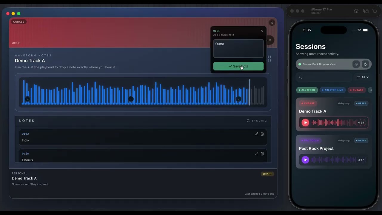Image resolution: width=382 pixels, height=215 pixels.
Task: Filter sessions by Ableton Live
Action: click(x=332, y=90)
